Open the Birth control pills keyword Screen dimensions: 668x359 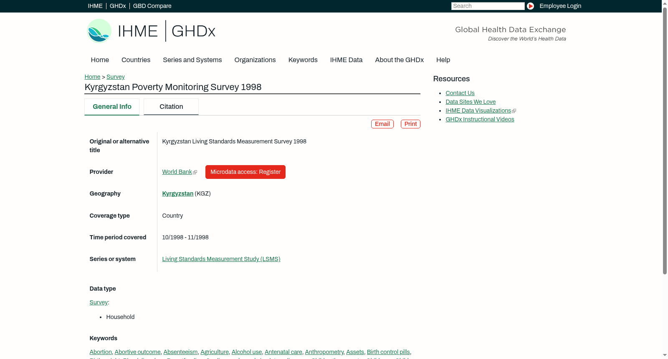pyautogui.click(x=388, y=352)
